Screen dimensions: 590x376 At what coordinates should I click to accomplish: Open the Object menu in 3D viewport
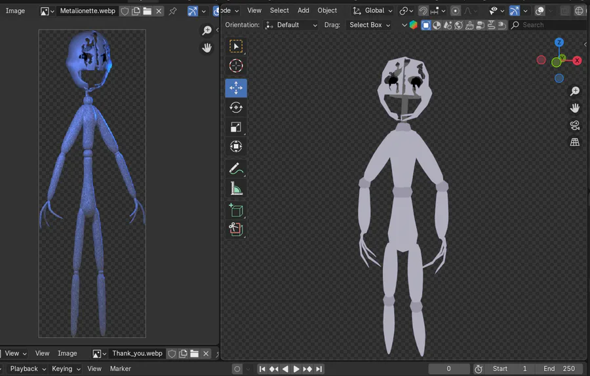[327, 10]
